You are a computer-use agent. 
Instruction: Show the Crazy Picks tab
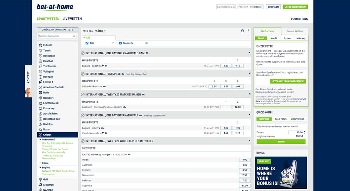(x=298, y=119)
